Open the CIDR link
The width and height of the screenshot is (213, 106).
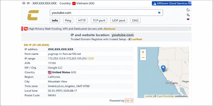tap(91, 58)
